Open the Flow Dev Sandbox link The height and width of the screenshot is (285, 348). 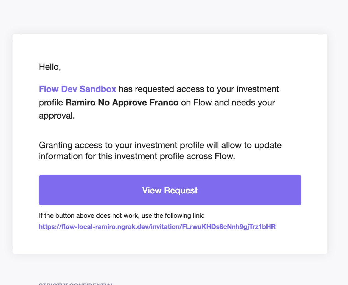point(77,89)
